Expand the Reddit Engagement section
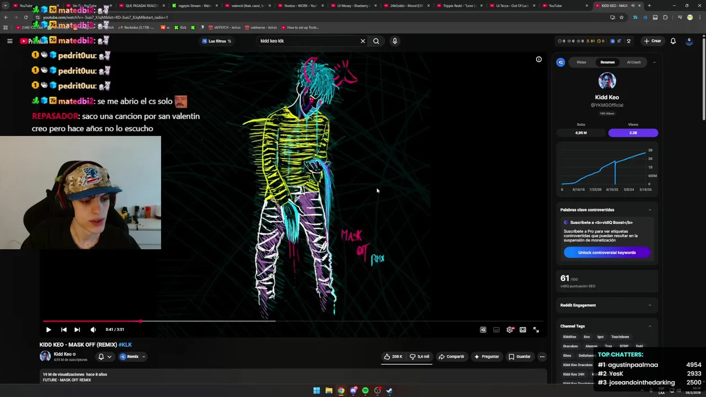Image resolution: width=706 pixels, height=397 pixels. [x=650, y=305]
